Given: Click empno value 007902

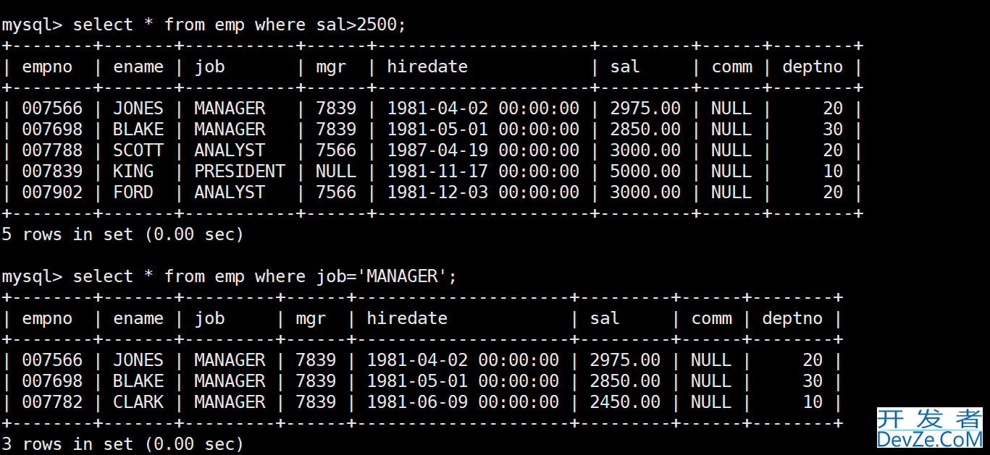Looking at the screenshot, I should pos(52,192).
